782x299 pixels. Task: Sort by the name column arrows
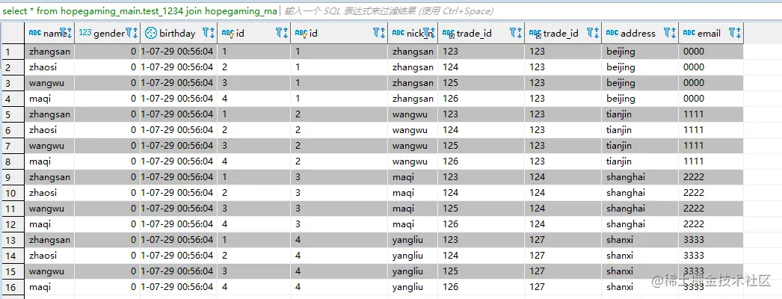click(70, 34)
